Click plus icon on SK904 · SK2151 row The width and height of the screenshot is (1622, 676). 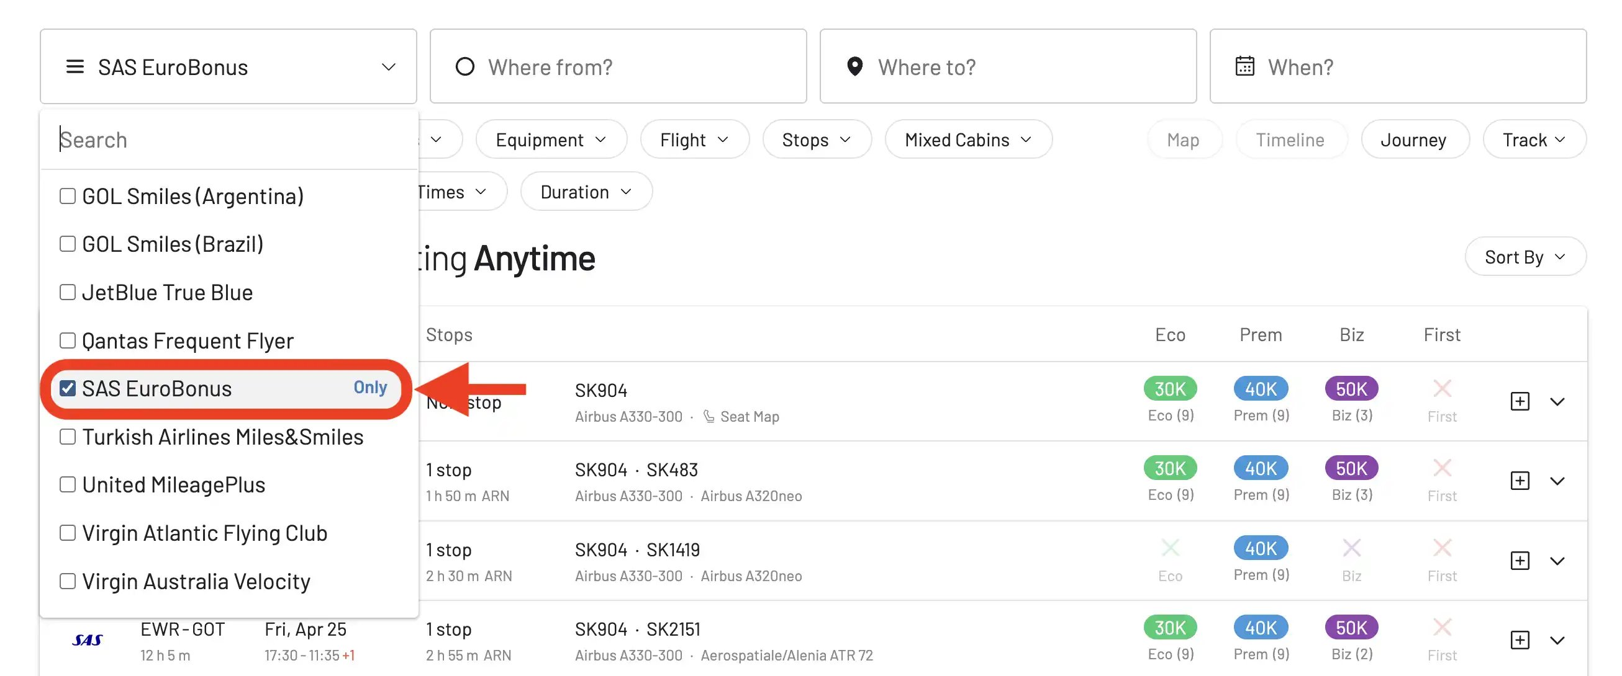coord(1520,640)
